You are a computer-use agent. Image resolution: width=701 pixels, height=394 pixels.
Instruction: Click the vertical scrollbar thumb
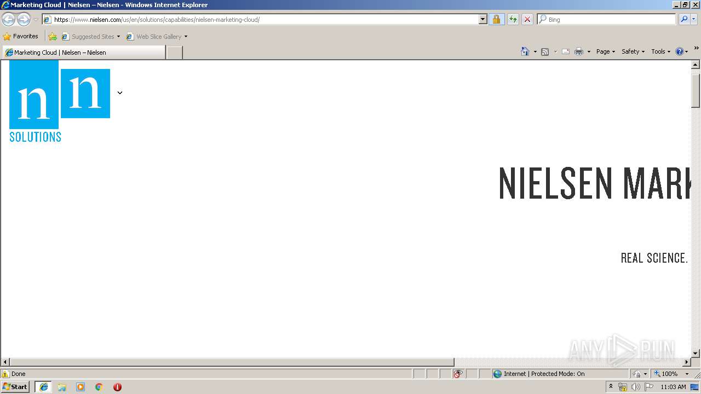click(x=696, y=90)
